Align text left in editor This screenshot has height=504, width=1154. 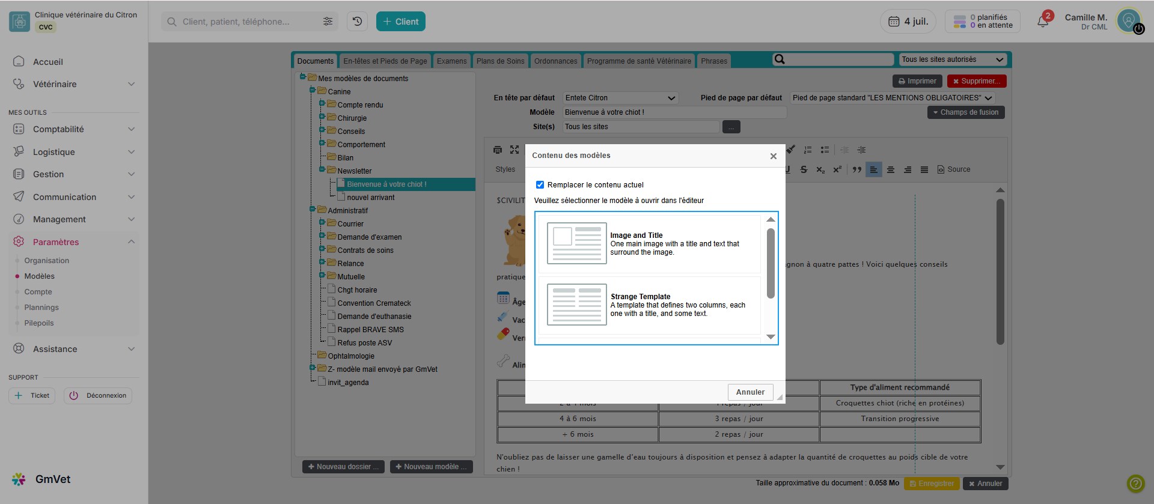pyautogui.click(x=874, y=169)
